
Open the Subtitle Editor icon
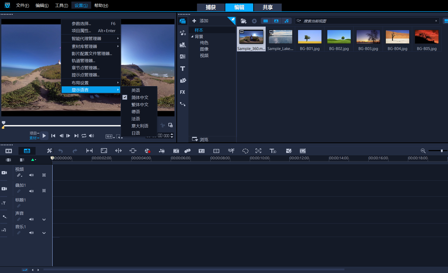tap(202, 151)
